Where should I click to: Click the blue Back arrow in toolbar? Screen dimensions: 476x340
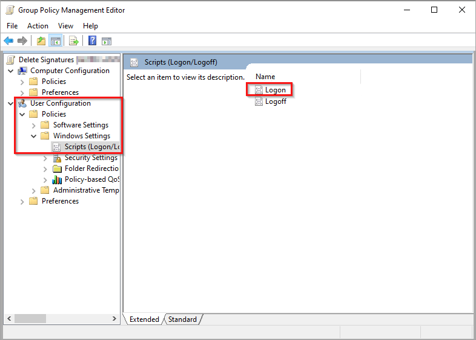[8, 41]
